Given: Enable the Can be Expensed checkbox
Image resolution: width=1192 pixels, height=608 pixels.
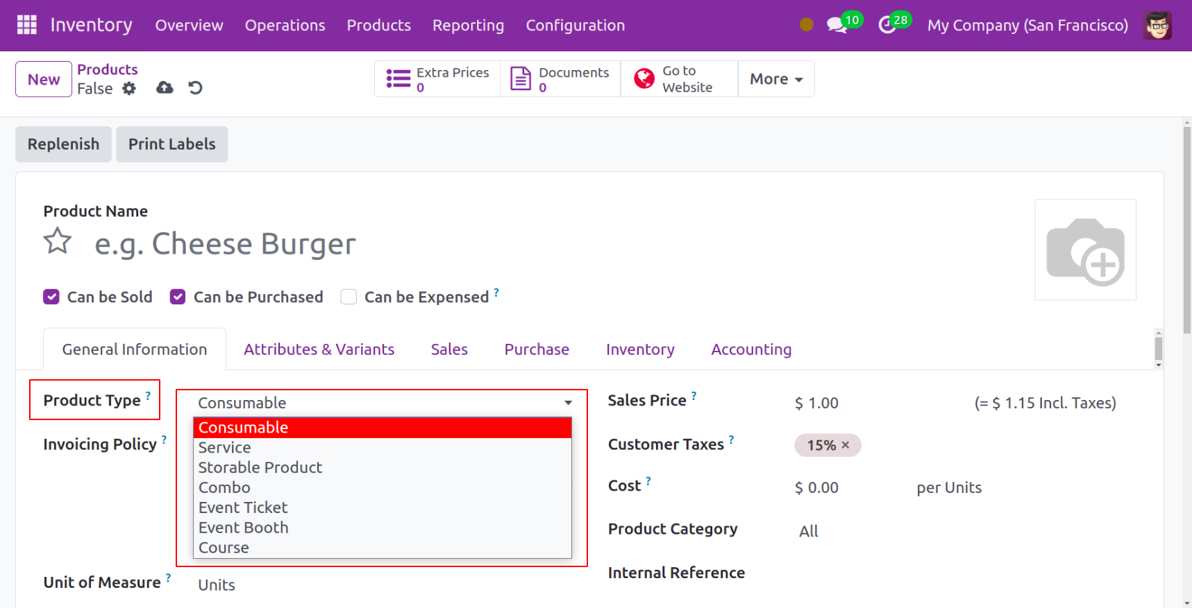Looking at the screenshot, I should tap(349, 297).
